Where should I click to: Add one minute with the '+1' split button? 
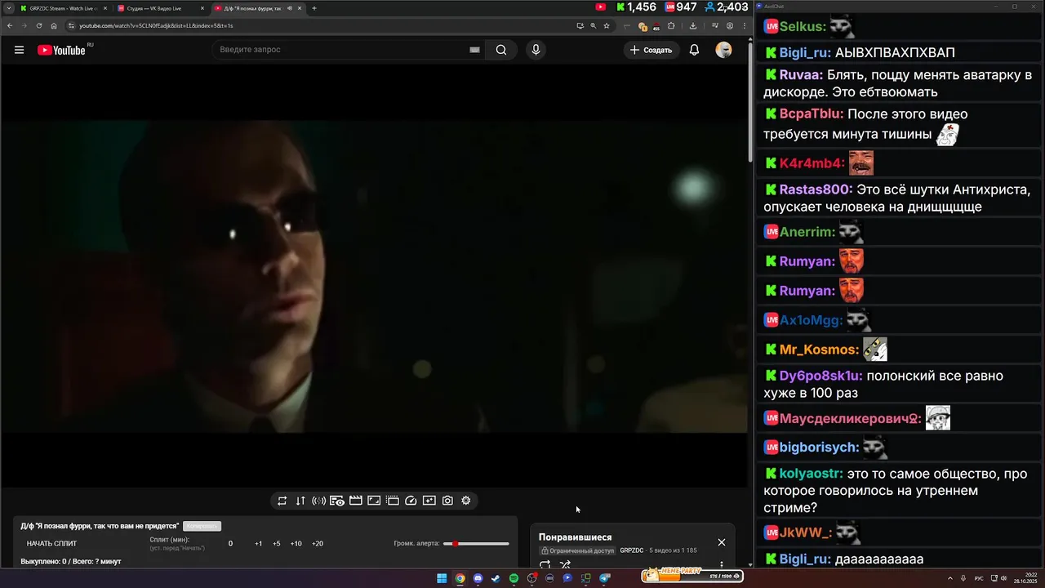click(258, 544)
